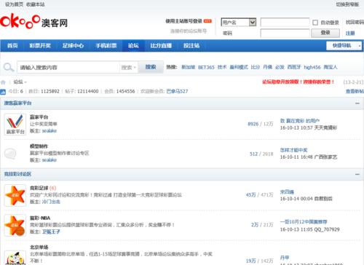Click the 登录 login button
The height and width of the screenshot is (265, 364).
[325, 33]
